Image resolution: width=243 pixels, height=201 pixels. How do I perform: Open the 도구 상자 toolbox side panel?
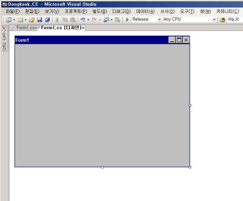[x=4, y=38]
